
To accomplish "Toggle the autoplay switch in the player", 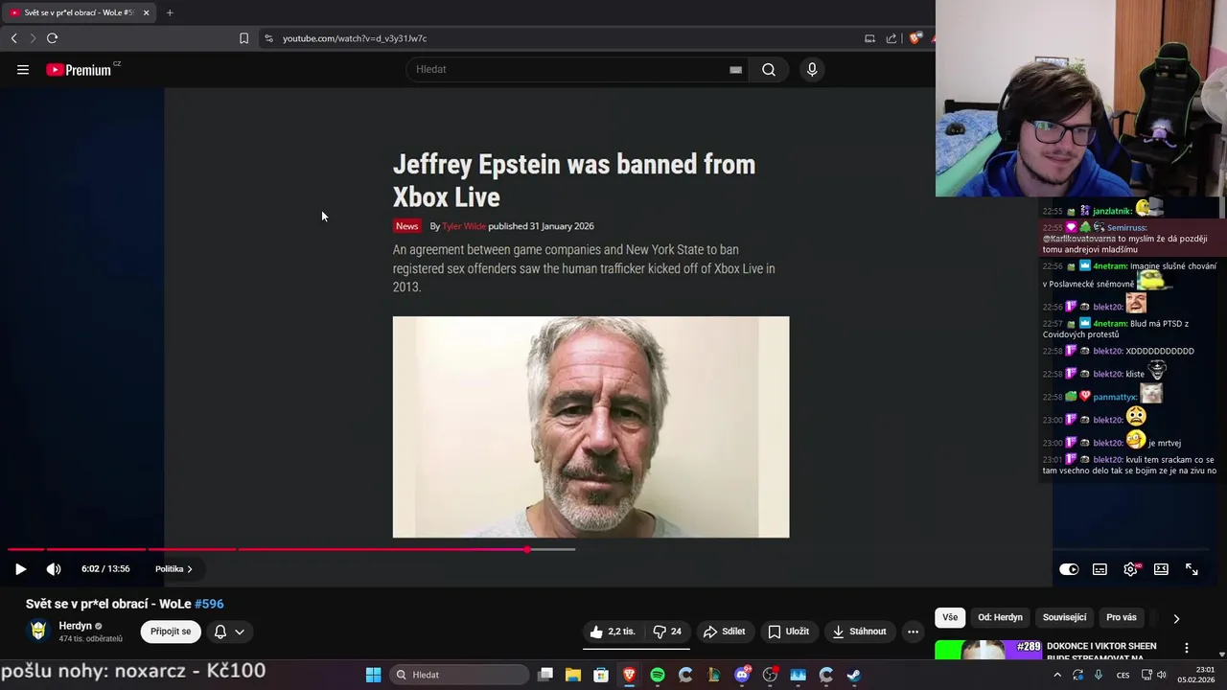I will [1069, 569].
